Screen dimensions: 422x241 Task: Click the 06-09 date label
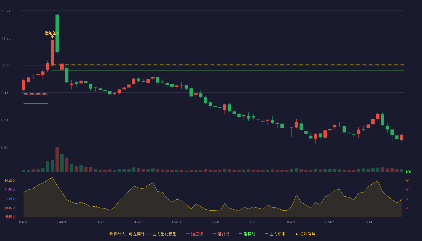click(x=253, y=222)
